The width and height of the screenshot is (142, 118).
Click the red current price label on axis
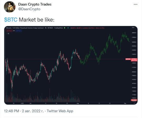tap(134, 60)
